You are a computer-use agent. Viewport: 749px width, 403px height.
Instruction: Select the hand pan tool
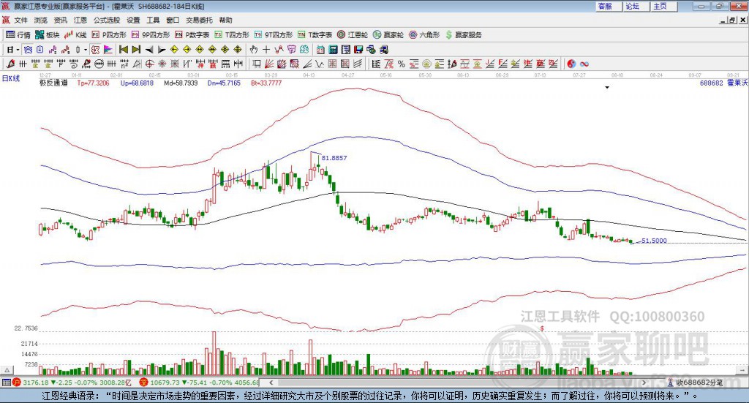pos(254,50)
